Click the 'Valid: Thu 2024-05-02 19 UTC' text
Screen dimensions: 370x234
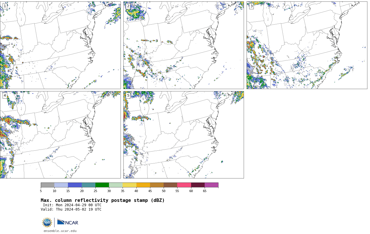click(x=71, y=209)
